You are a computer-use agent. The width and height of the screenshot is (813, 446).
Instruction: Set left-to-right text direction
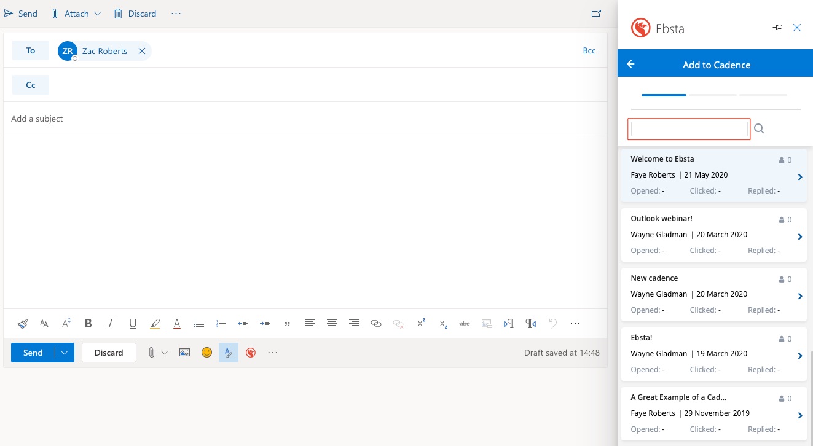coord(509,323)
